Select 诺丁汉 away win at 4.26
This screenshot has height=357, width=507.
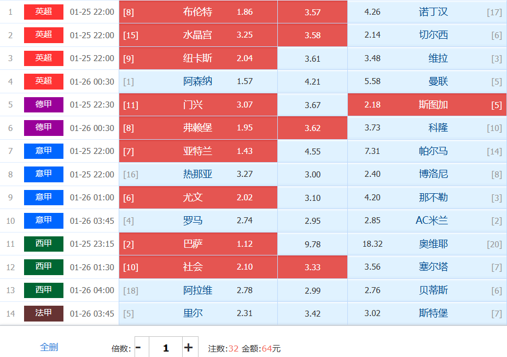tap(427, 12)
